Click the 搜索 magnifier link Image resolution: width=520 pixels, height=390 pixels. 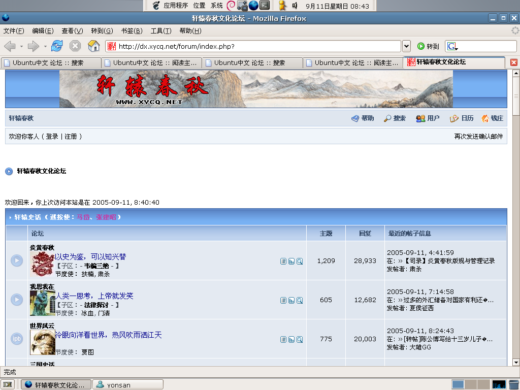[x=394, y=118]
